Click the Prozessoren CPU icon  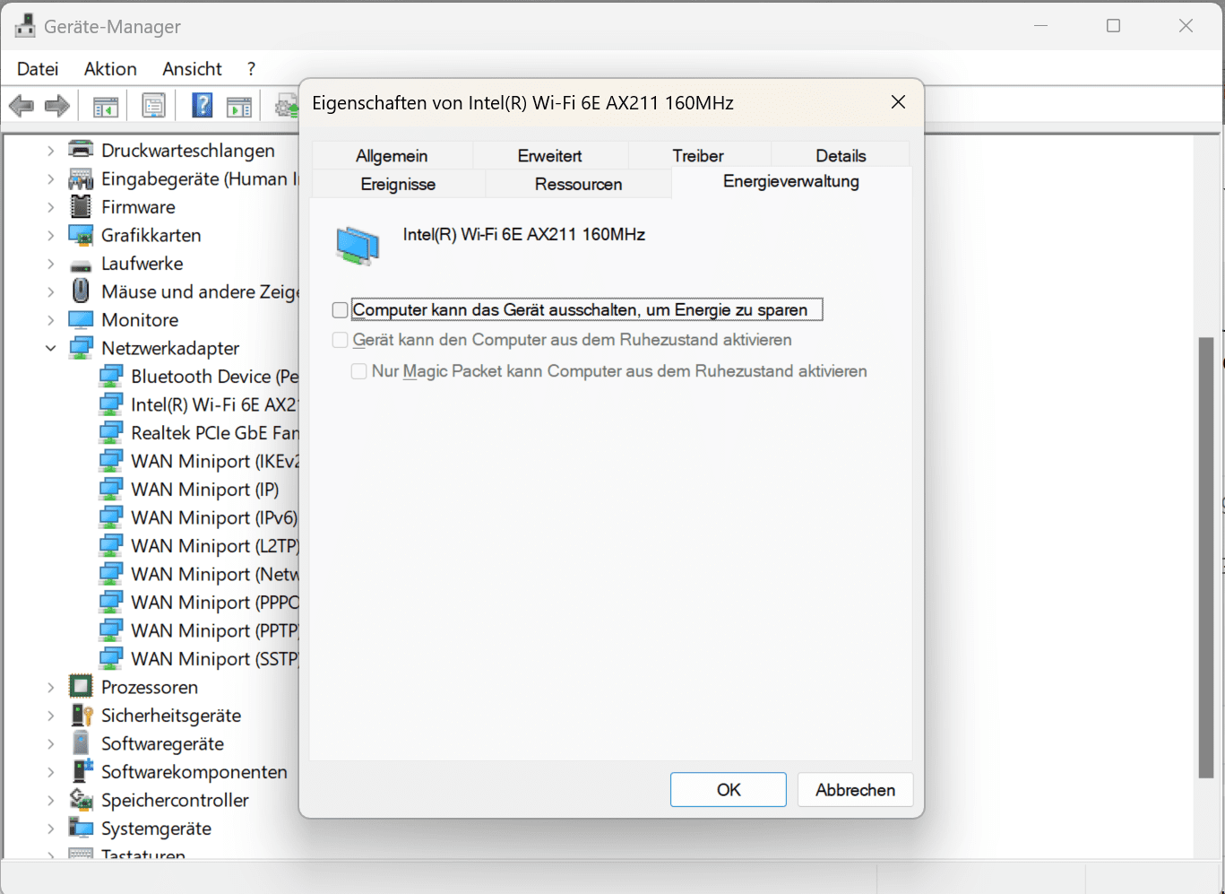81,687
